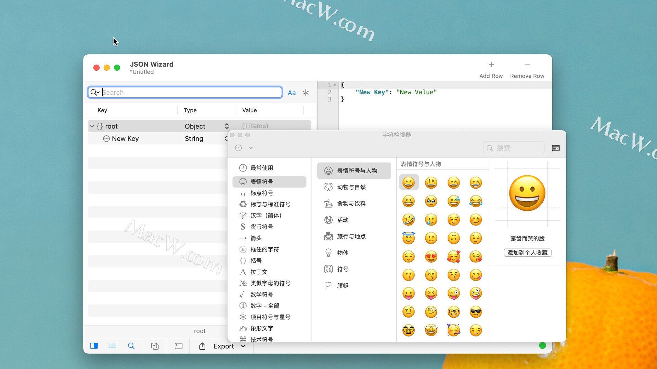657x369 pixels.
Task: Open the Object type stepper for root
Action: (x=227, y=126)
